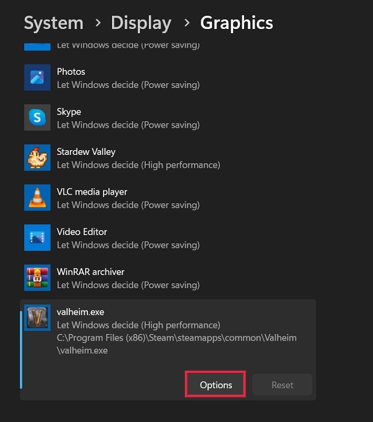The image size is (373, 422).
Task: Select the Photos app name
Action: point(71,72)
